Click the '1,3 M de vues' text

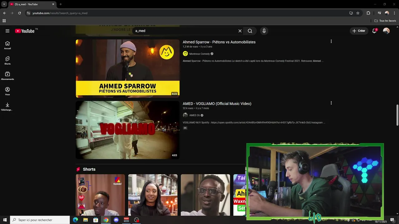pos(190,47)
